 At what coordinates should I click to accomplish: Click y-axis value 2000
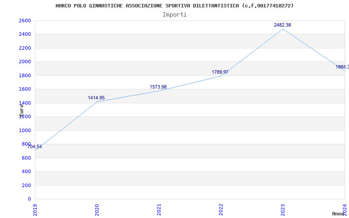click(x=25, y=61)
